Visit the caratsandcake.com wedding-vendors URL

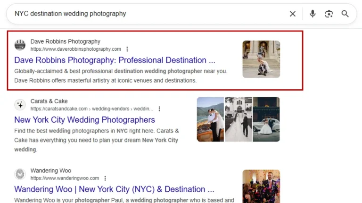(91, 109)
